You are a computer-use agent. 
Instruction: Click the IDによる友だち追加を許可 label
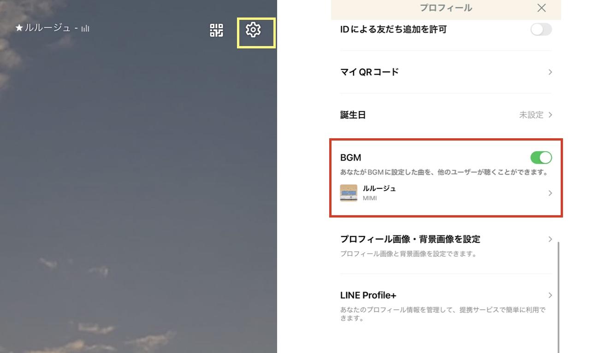(393, 29)
